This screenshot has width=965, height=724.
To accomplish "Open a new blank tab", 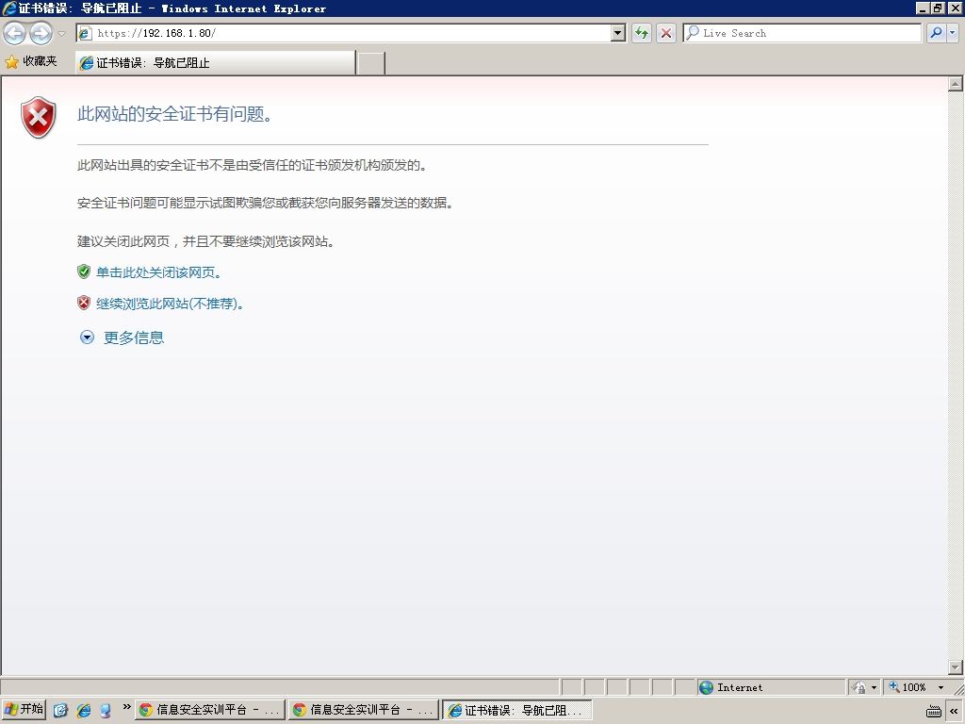I will point(371,63).
